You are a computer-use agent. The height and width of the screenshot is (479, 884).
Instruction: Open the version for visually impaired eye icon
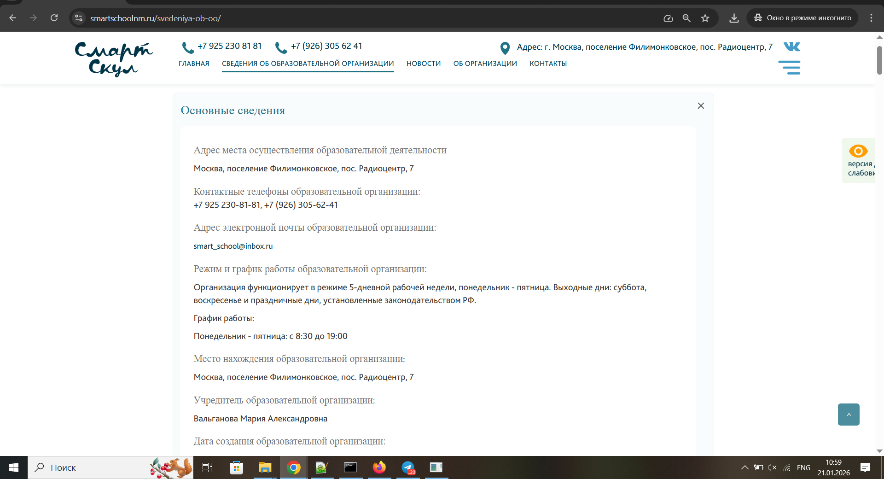[x=858, y=152]
